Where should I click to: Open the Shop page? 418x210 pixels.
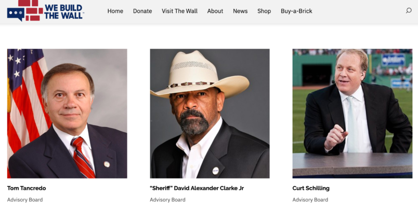coord(264,11)
